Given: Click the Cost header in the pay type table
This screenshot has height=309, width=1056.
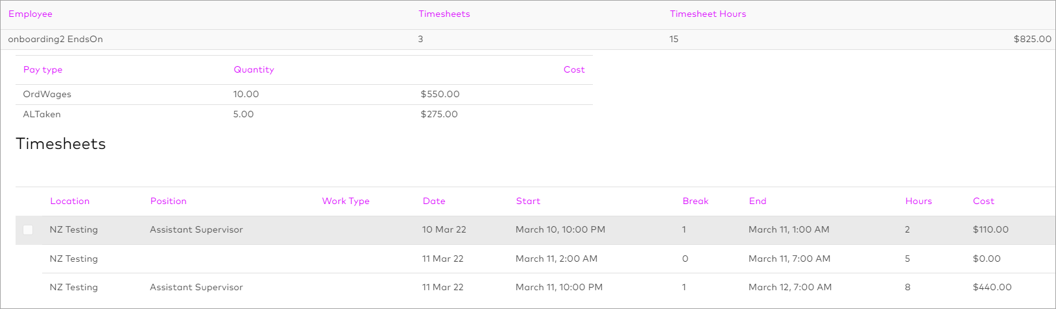Looking at the screenshot, I should click(x=573, y=70).
